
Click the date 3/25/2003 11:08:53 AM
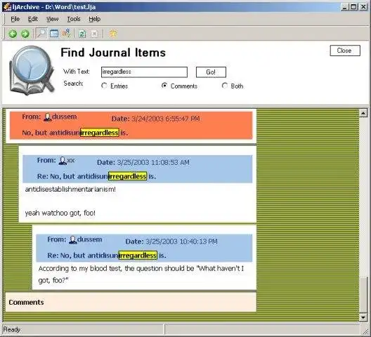(x=153, y=162)
